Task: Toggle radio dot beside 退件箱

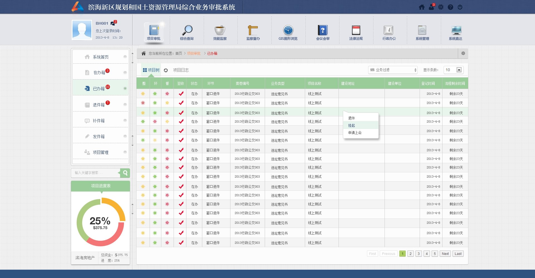Action: (125, 105)
